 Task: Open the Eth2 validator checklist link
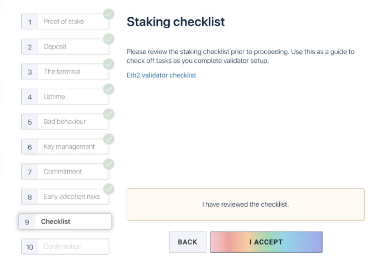tap(161, 75)
